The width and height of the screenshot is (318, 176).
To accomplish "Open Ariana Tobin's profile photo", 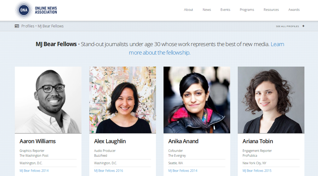I will 271,100.
